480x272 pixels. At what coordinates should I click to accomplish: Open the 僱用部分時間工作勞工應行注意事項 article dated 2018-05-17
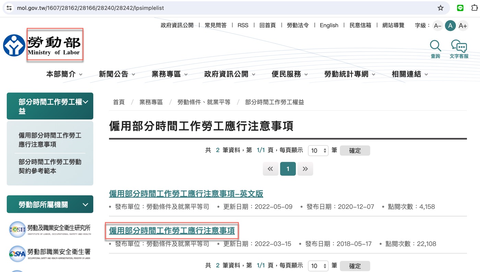point(172,231)
